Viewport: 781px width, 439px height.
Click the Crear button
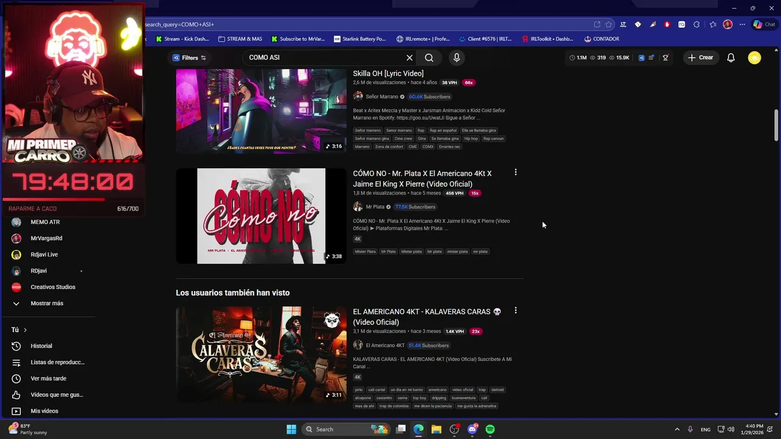coord(700,57)
